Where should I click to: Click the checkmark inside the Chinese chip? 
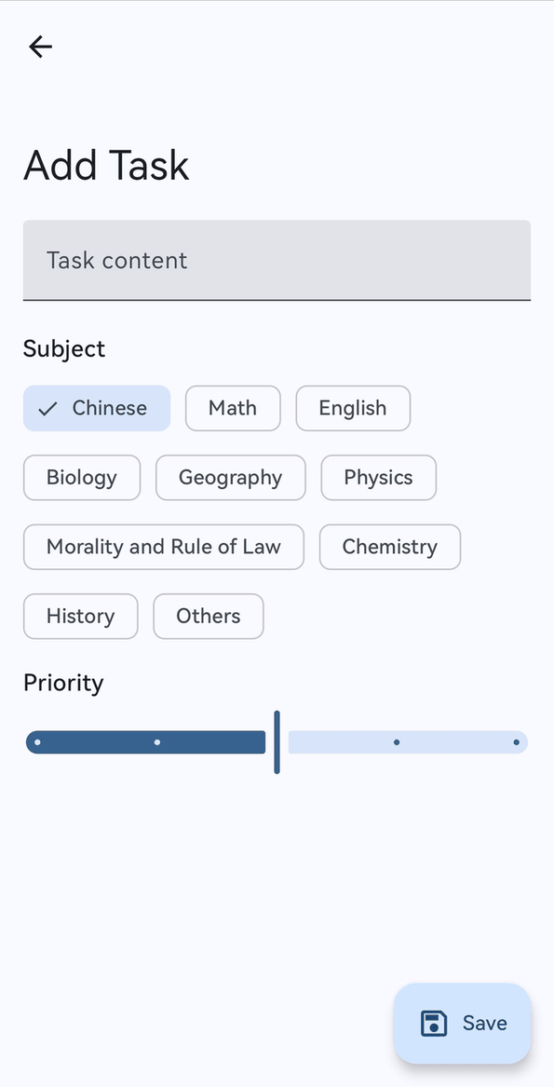tap(47, 408)
